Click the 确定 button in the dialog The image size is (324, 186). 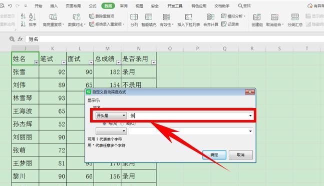pos(214,154)
